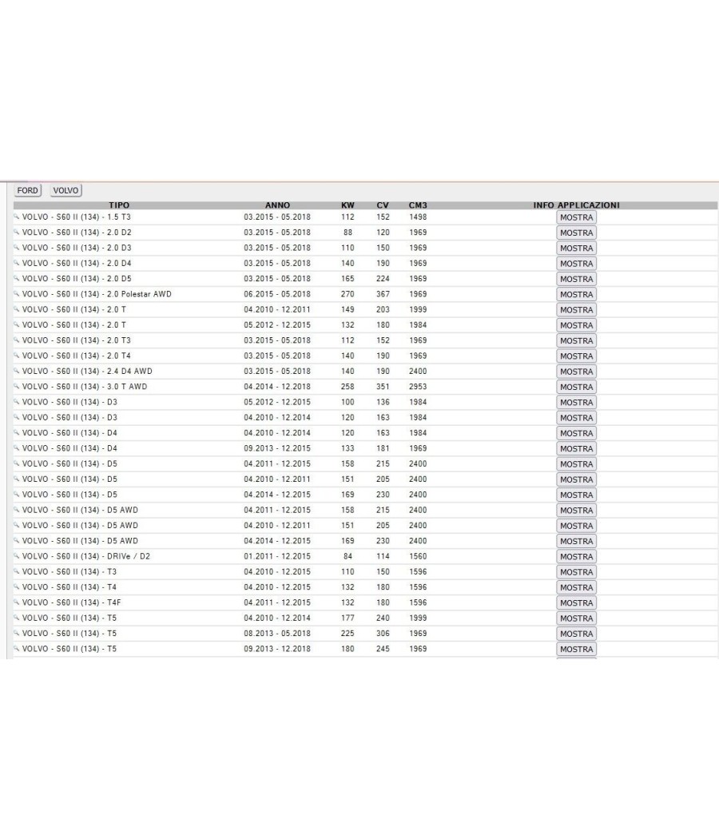Click text 'VOLVO - S60 II (134) - T4F'
Viewport: 719px width, 839px height.
(72, 602)
